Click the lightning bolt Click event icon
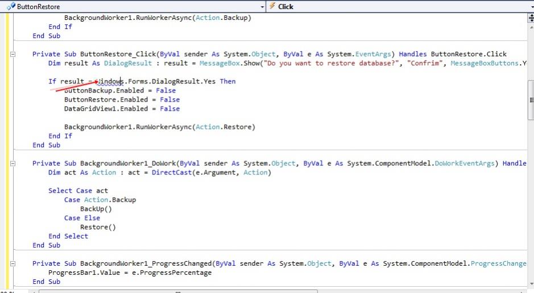534x293 pixels. [272, 7]
